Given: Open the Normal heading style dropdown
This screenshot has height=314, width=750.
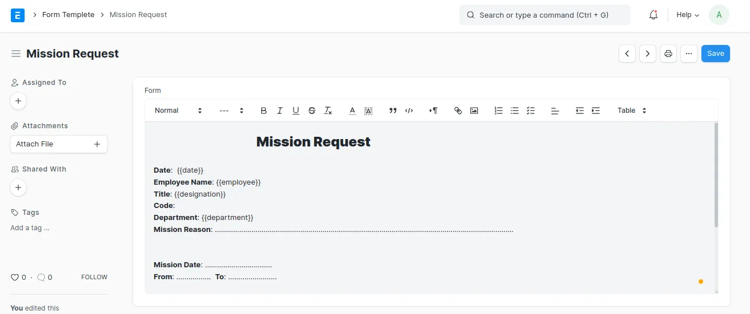Looking at the screenshot, I should 178,111.
